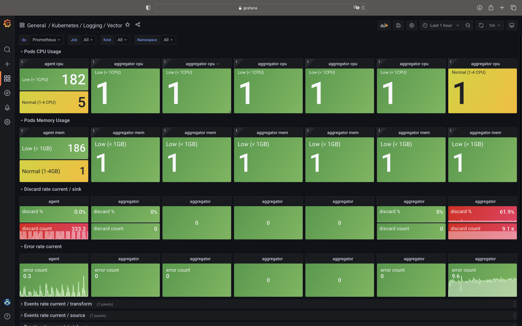This screenshot has width=522, height=326.
Task: Open dashboard settings gear in toolbar
Action: (412, 25)
